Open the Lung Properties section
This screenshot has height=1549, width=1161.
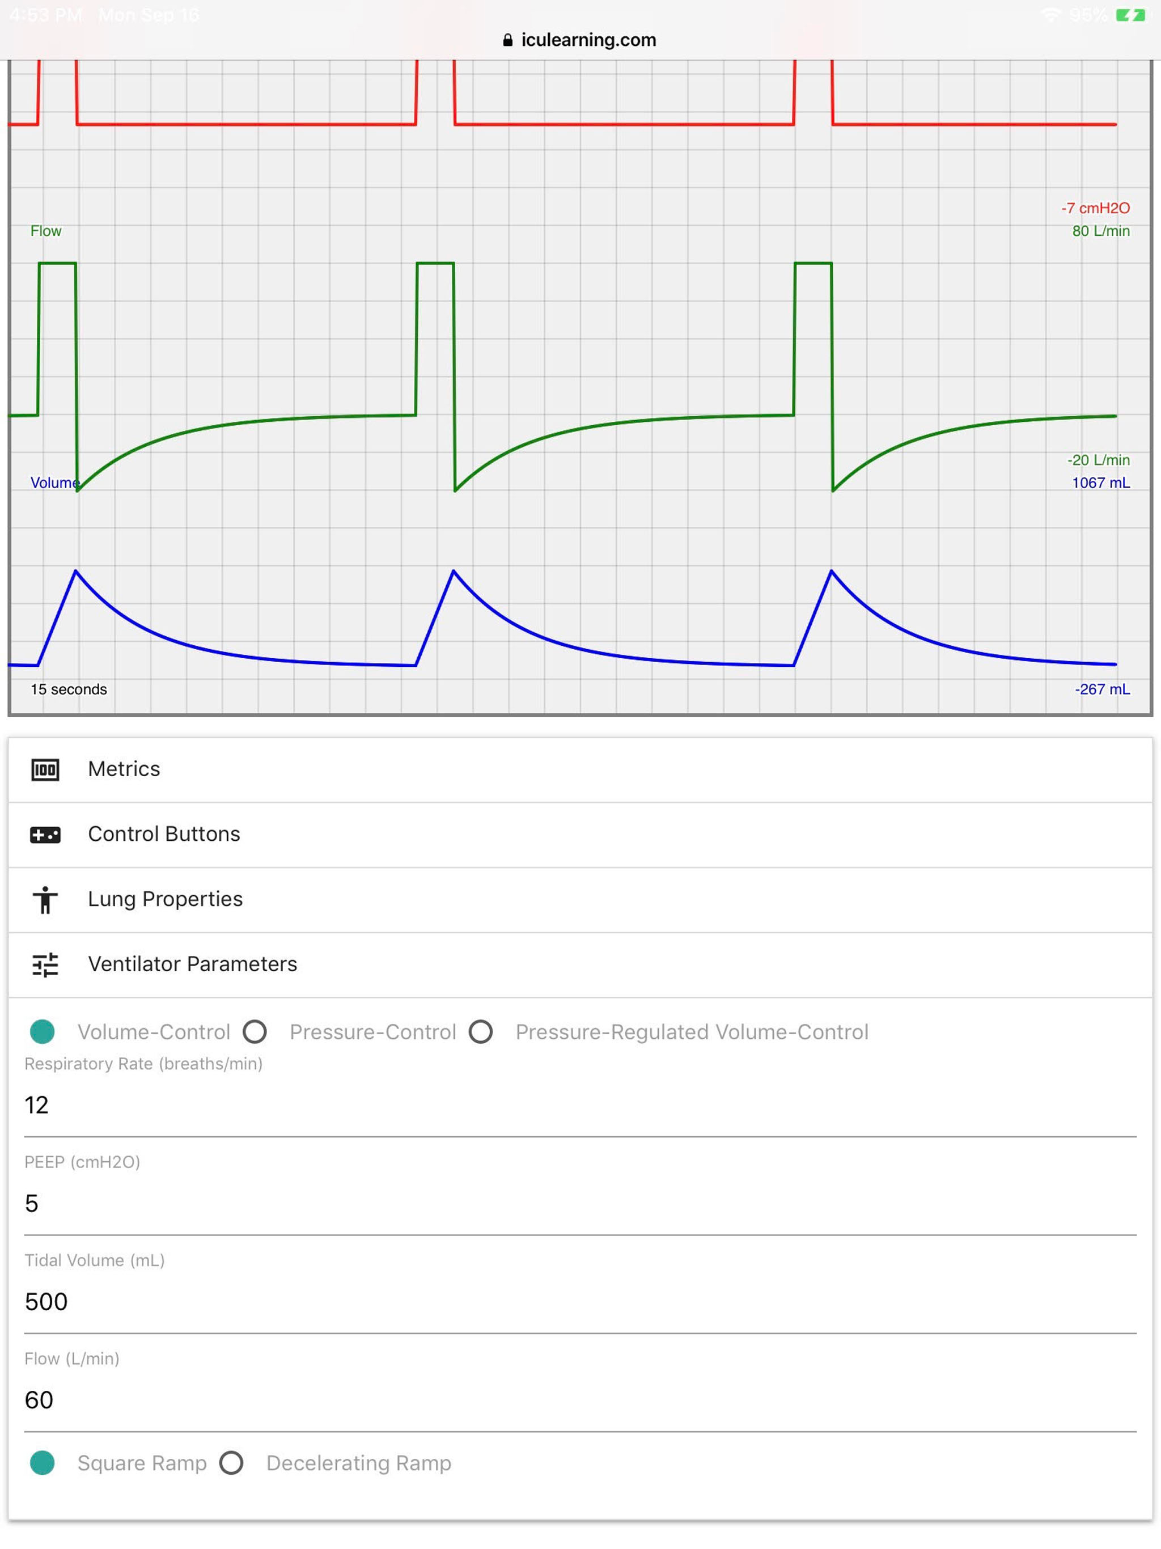pyautogui.click(x=166, y=899)
